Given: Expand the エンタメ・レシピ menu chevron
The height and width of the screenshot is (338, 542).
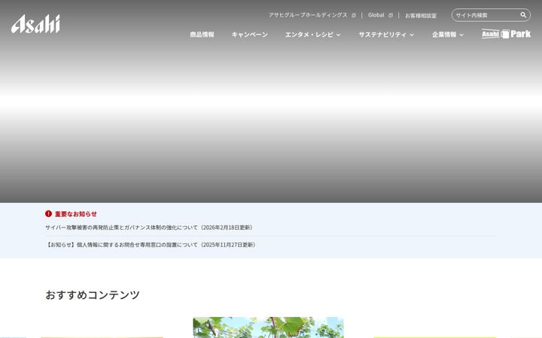Looking at the screenshot, I should tap(339, 35).
